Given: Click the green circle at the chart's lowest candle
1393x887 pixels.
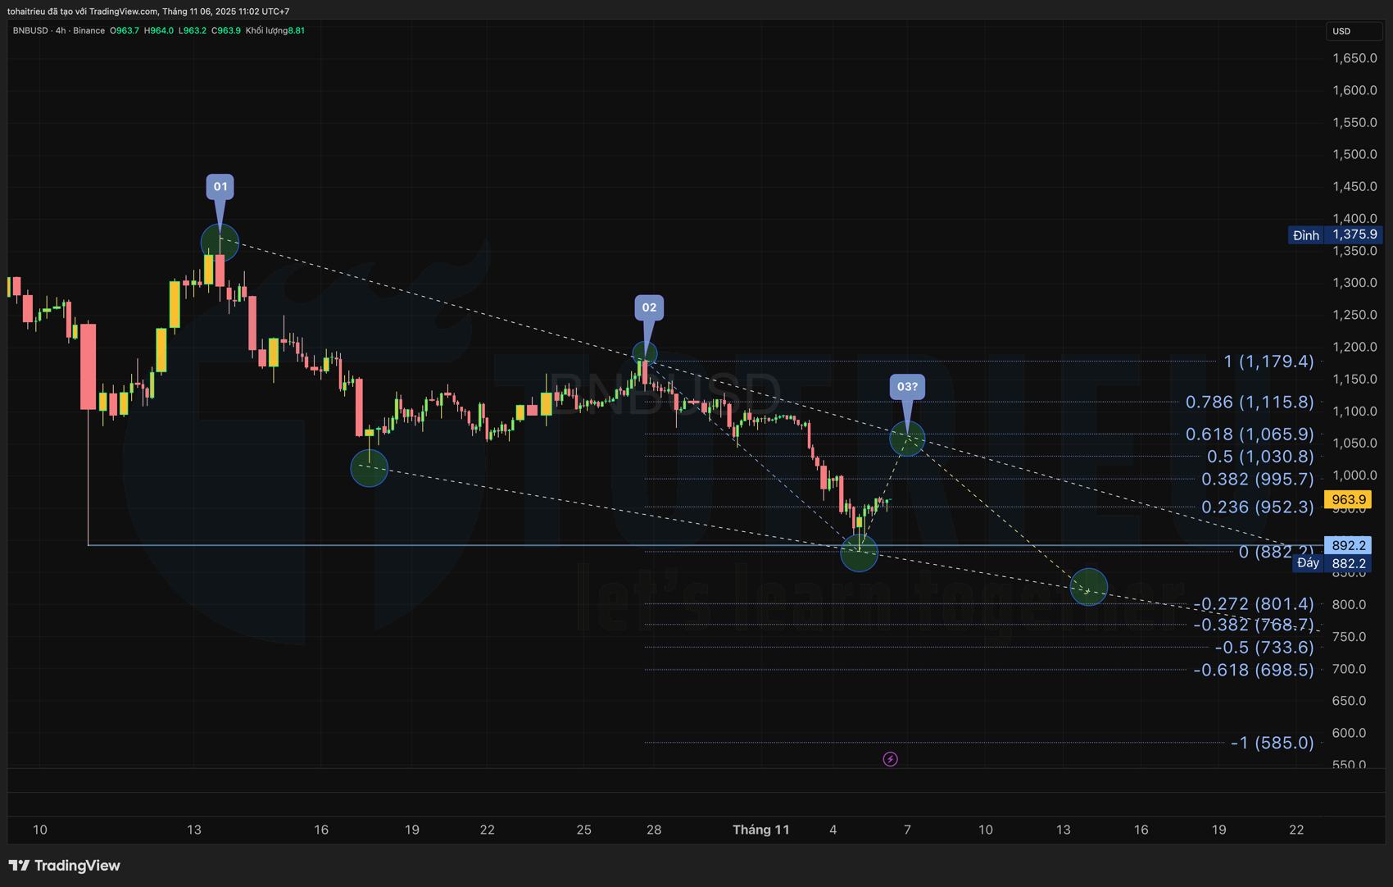Looking at the screenshot, I should pyautogui.click(x=859, y=553).
